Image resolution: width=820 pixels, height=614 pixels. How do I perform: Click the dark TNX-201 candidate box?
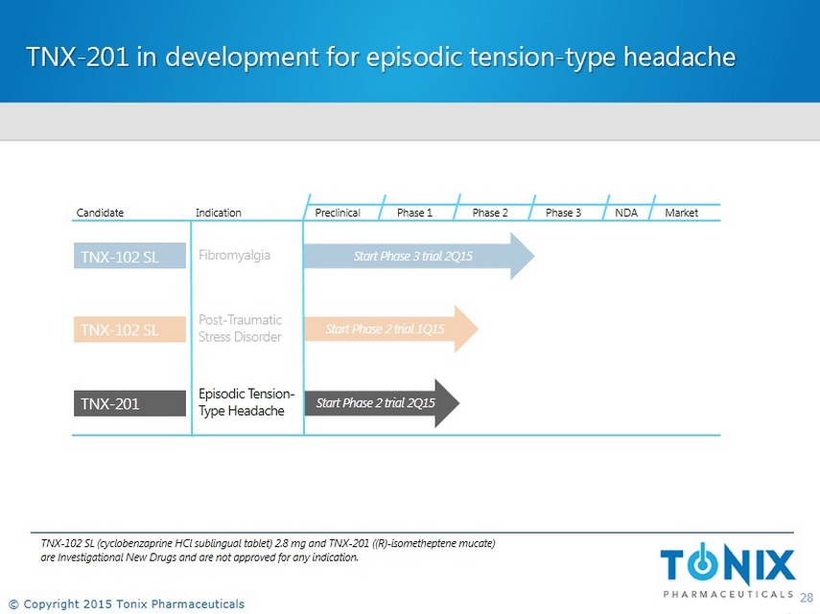129,403
